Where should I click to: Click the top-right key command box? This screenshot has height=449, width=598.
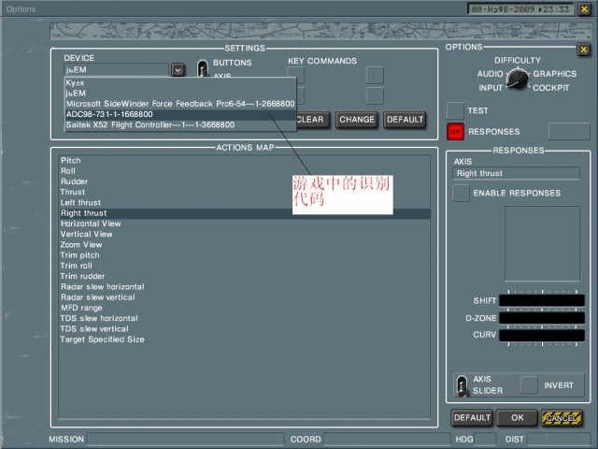(x=375, y=75)
